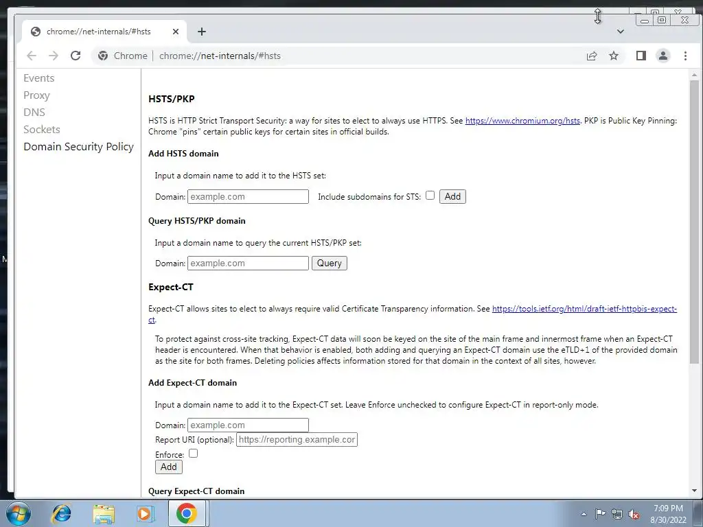Expand the tab search chevron
Viewport: 703px width, 527px height.
[x=621, y=32]
